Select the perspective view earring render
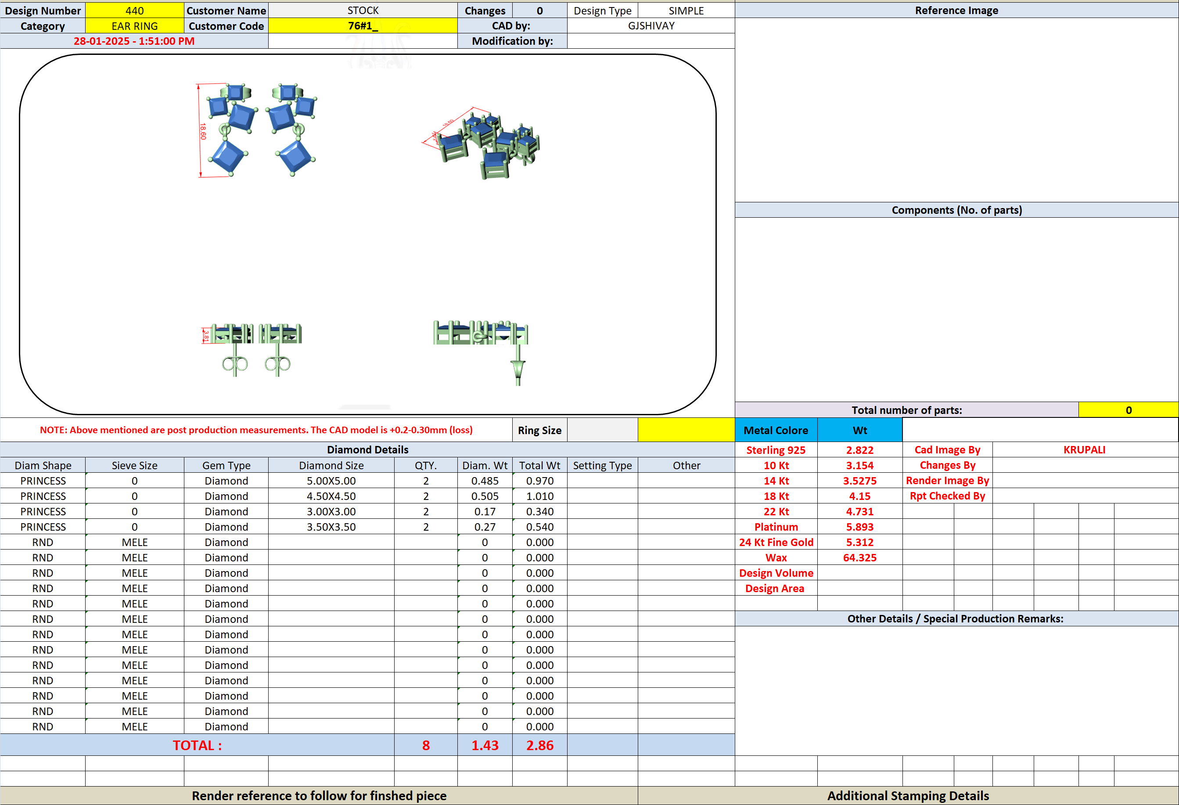This screenshot has width=1179, height=805. (481, 143)
